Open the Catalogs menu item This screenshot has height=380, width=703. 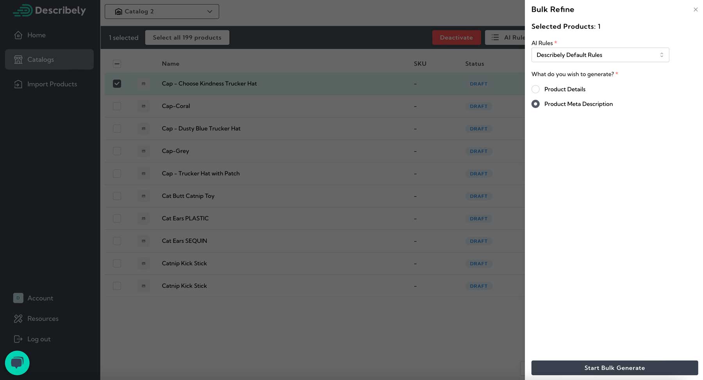[49, 59]
